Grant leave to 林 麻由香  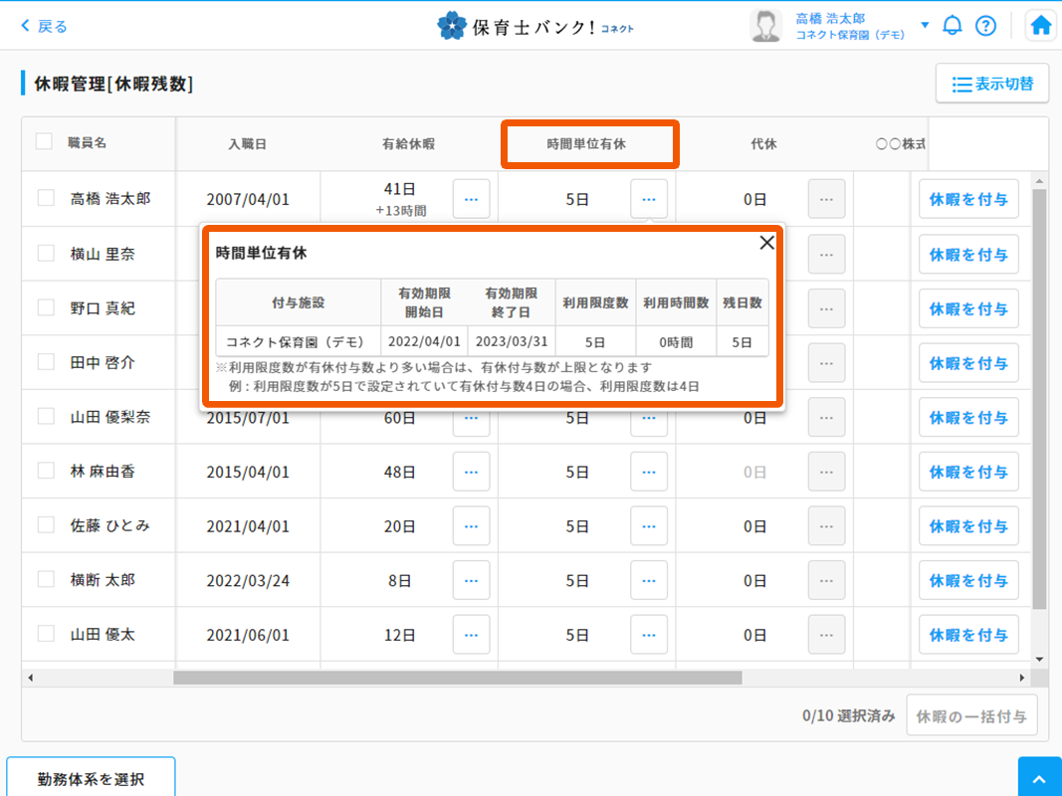(x=967, y=472)
